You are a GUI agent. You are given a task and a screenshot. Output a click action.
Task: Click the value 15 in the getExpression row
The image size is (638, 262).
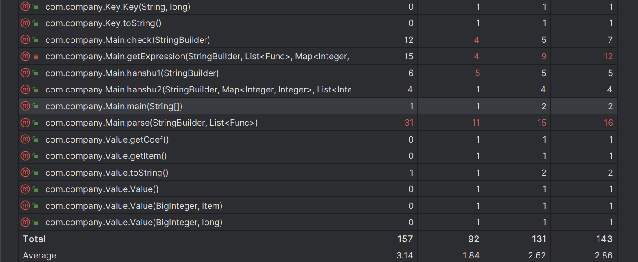(x=409, y=56)
